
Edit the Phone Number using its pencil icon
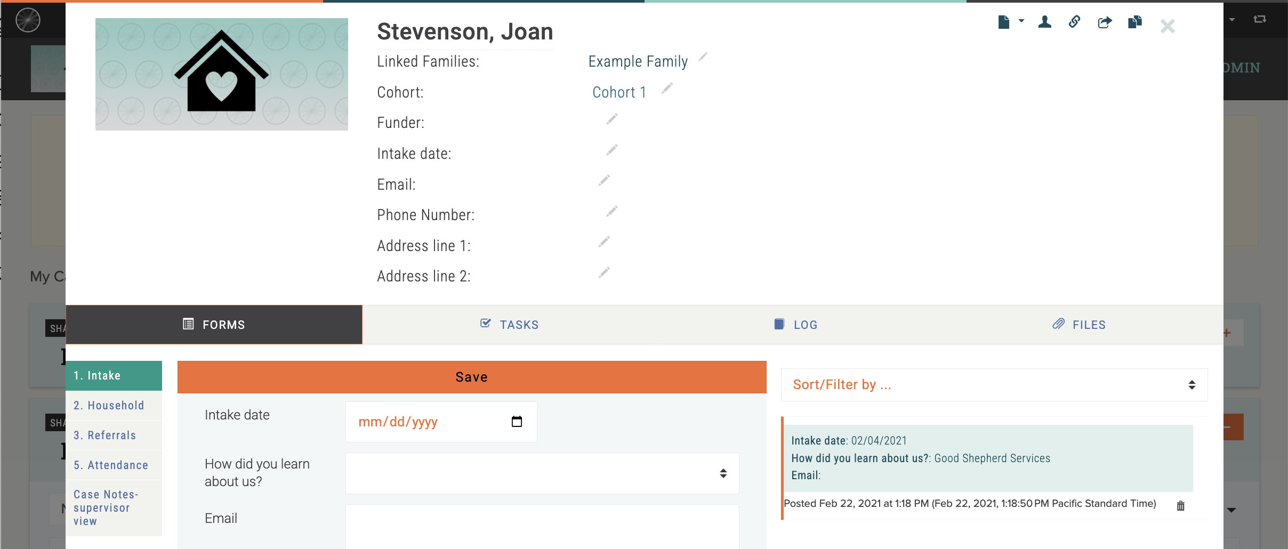(611, 211)
